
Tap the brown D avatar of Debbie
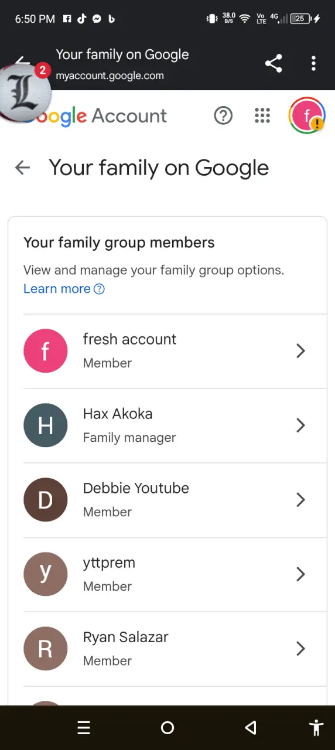click(x=45, y=500)
